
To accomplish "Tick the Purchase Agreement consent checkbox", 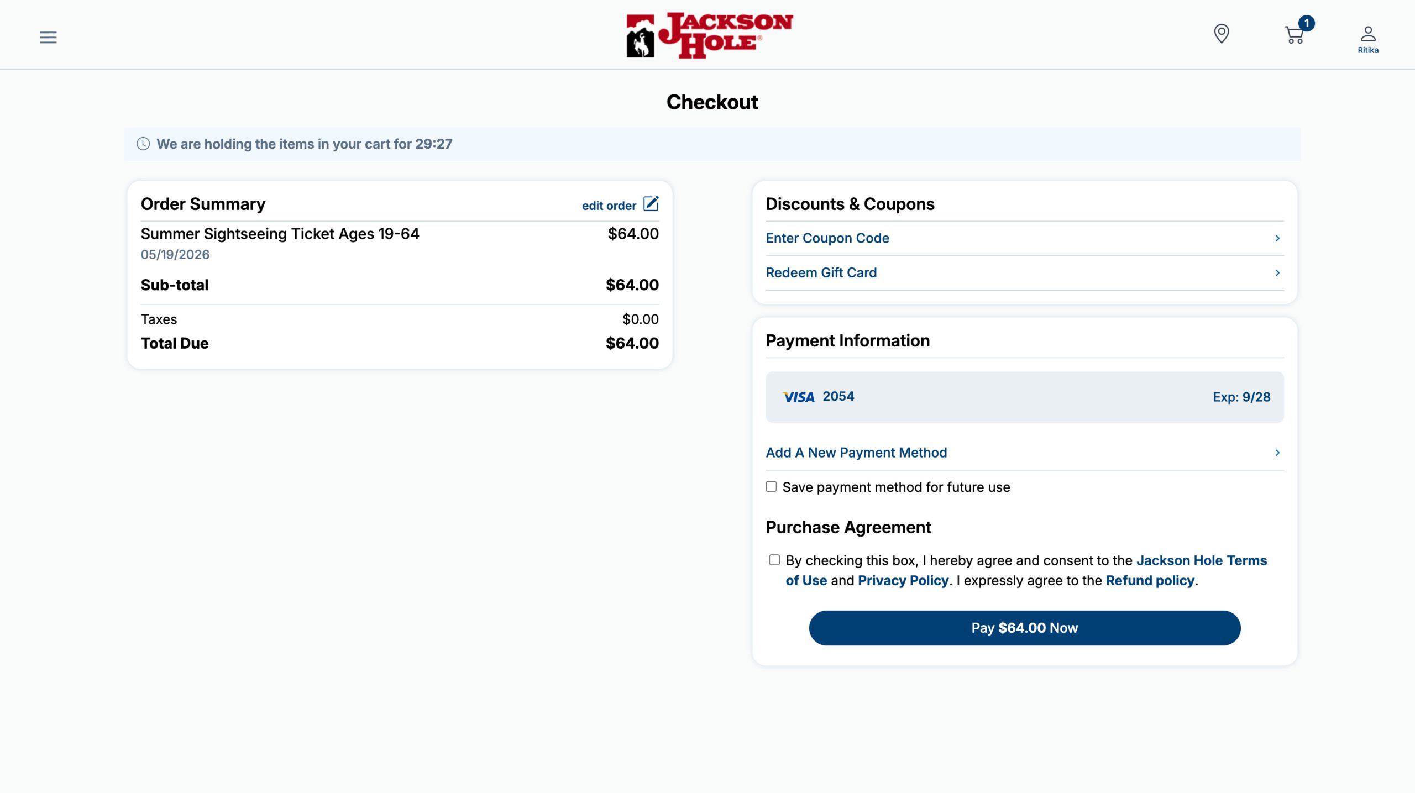I will pos(774,560).
